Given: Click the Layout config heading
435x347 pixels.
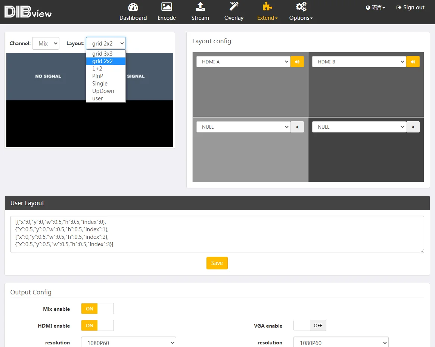Looking at the screenshot, I should 212,41.
